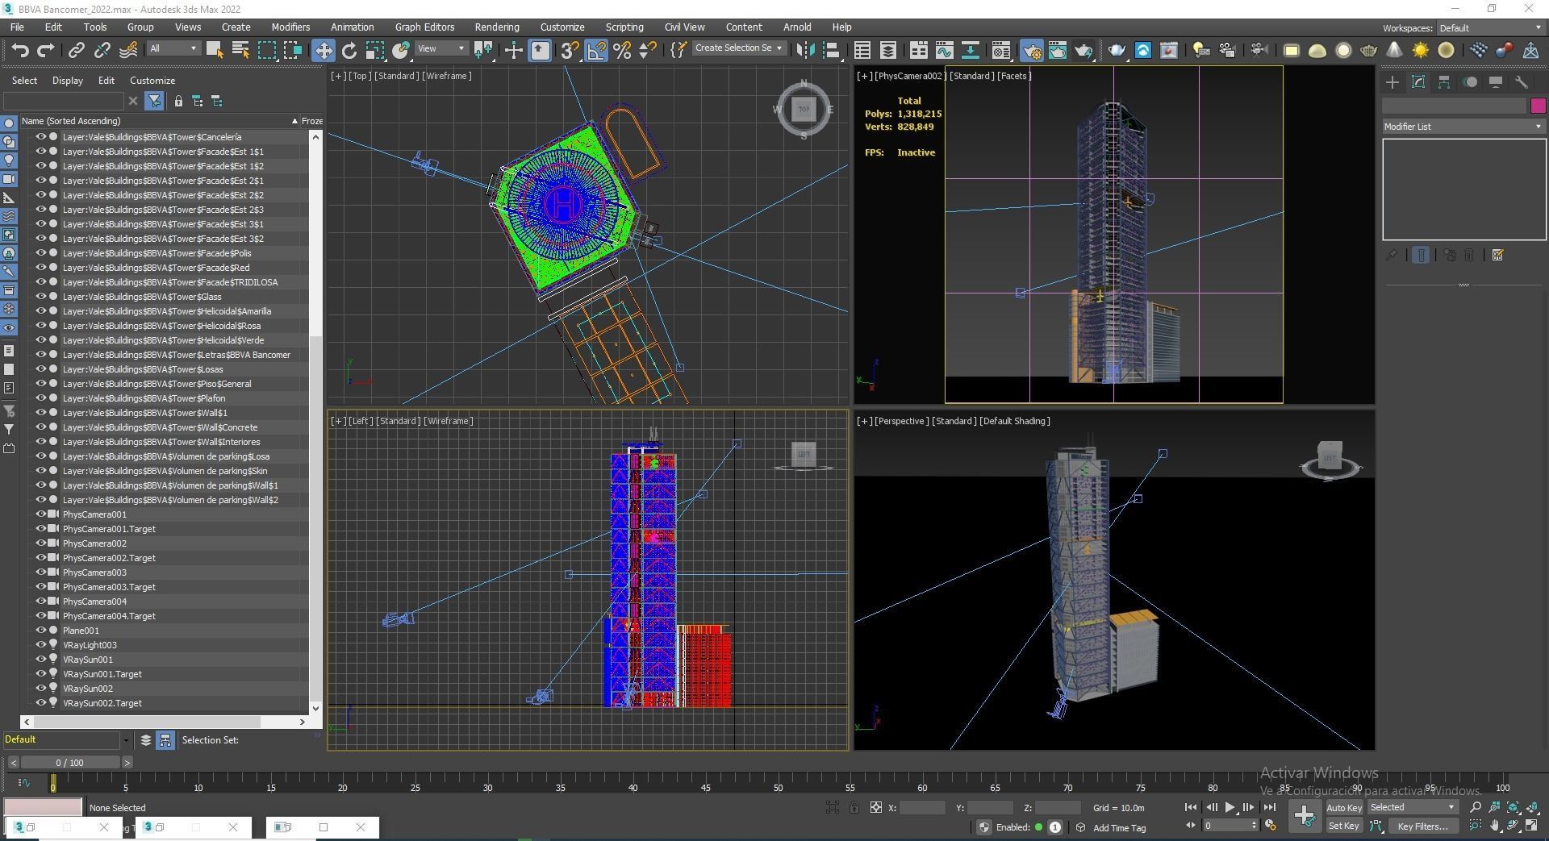Activate the Select and Move tool
The image size is (1549, 841).
tap(323, 50)
